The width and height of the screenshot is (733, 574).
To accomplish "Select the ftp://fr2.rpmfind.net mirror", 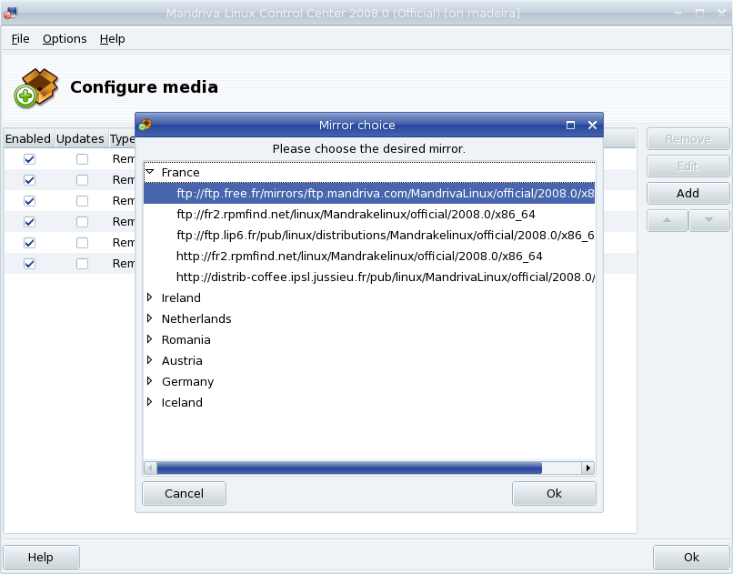I will 369,214.
